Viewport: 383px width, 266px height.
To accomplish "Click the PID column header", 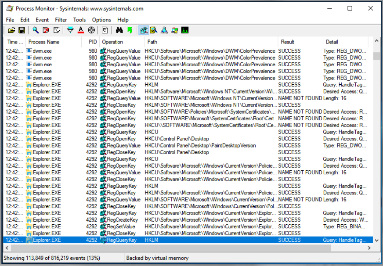I will click(x=90, y=42).
